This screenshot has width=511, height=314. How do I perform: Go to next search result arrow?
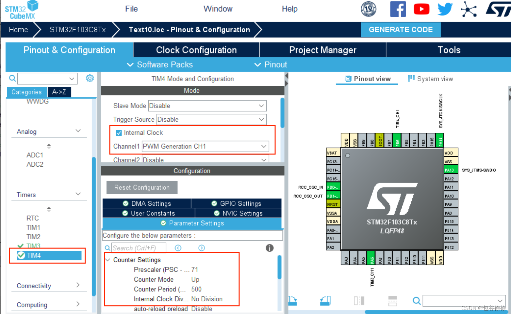click(202, 248)
